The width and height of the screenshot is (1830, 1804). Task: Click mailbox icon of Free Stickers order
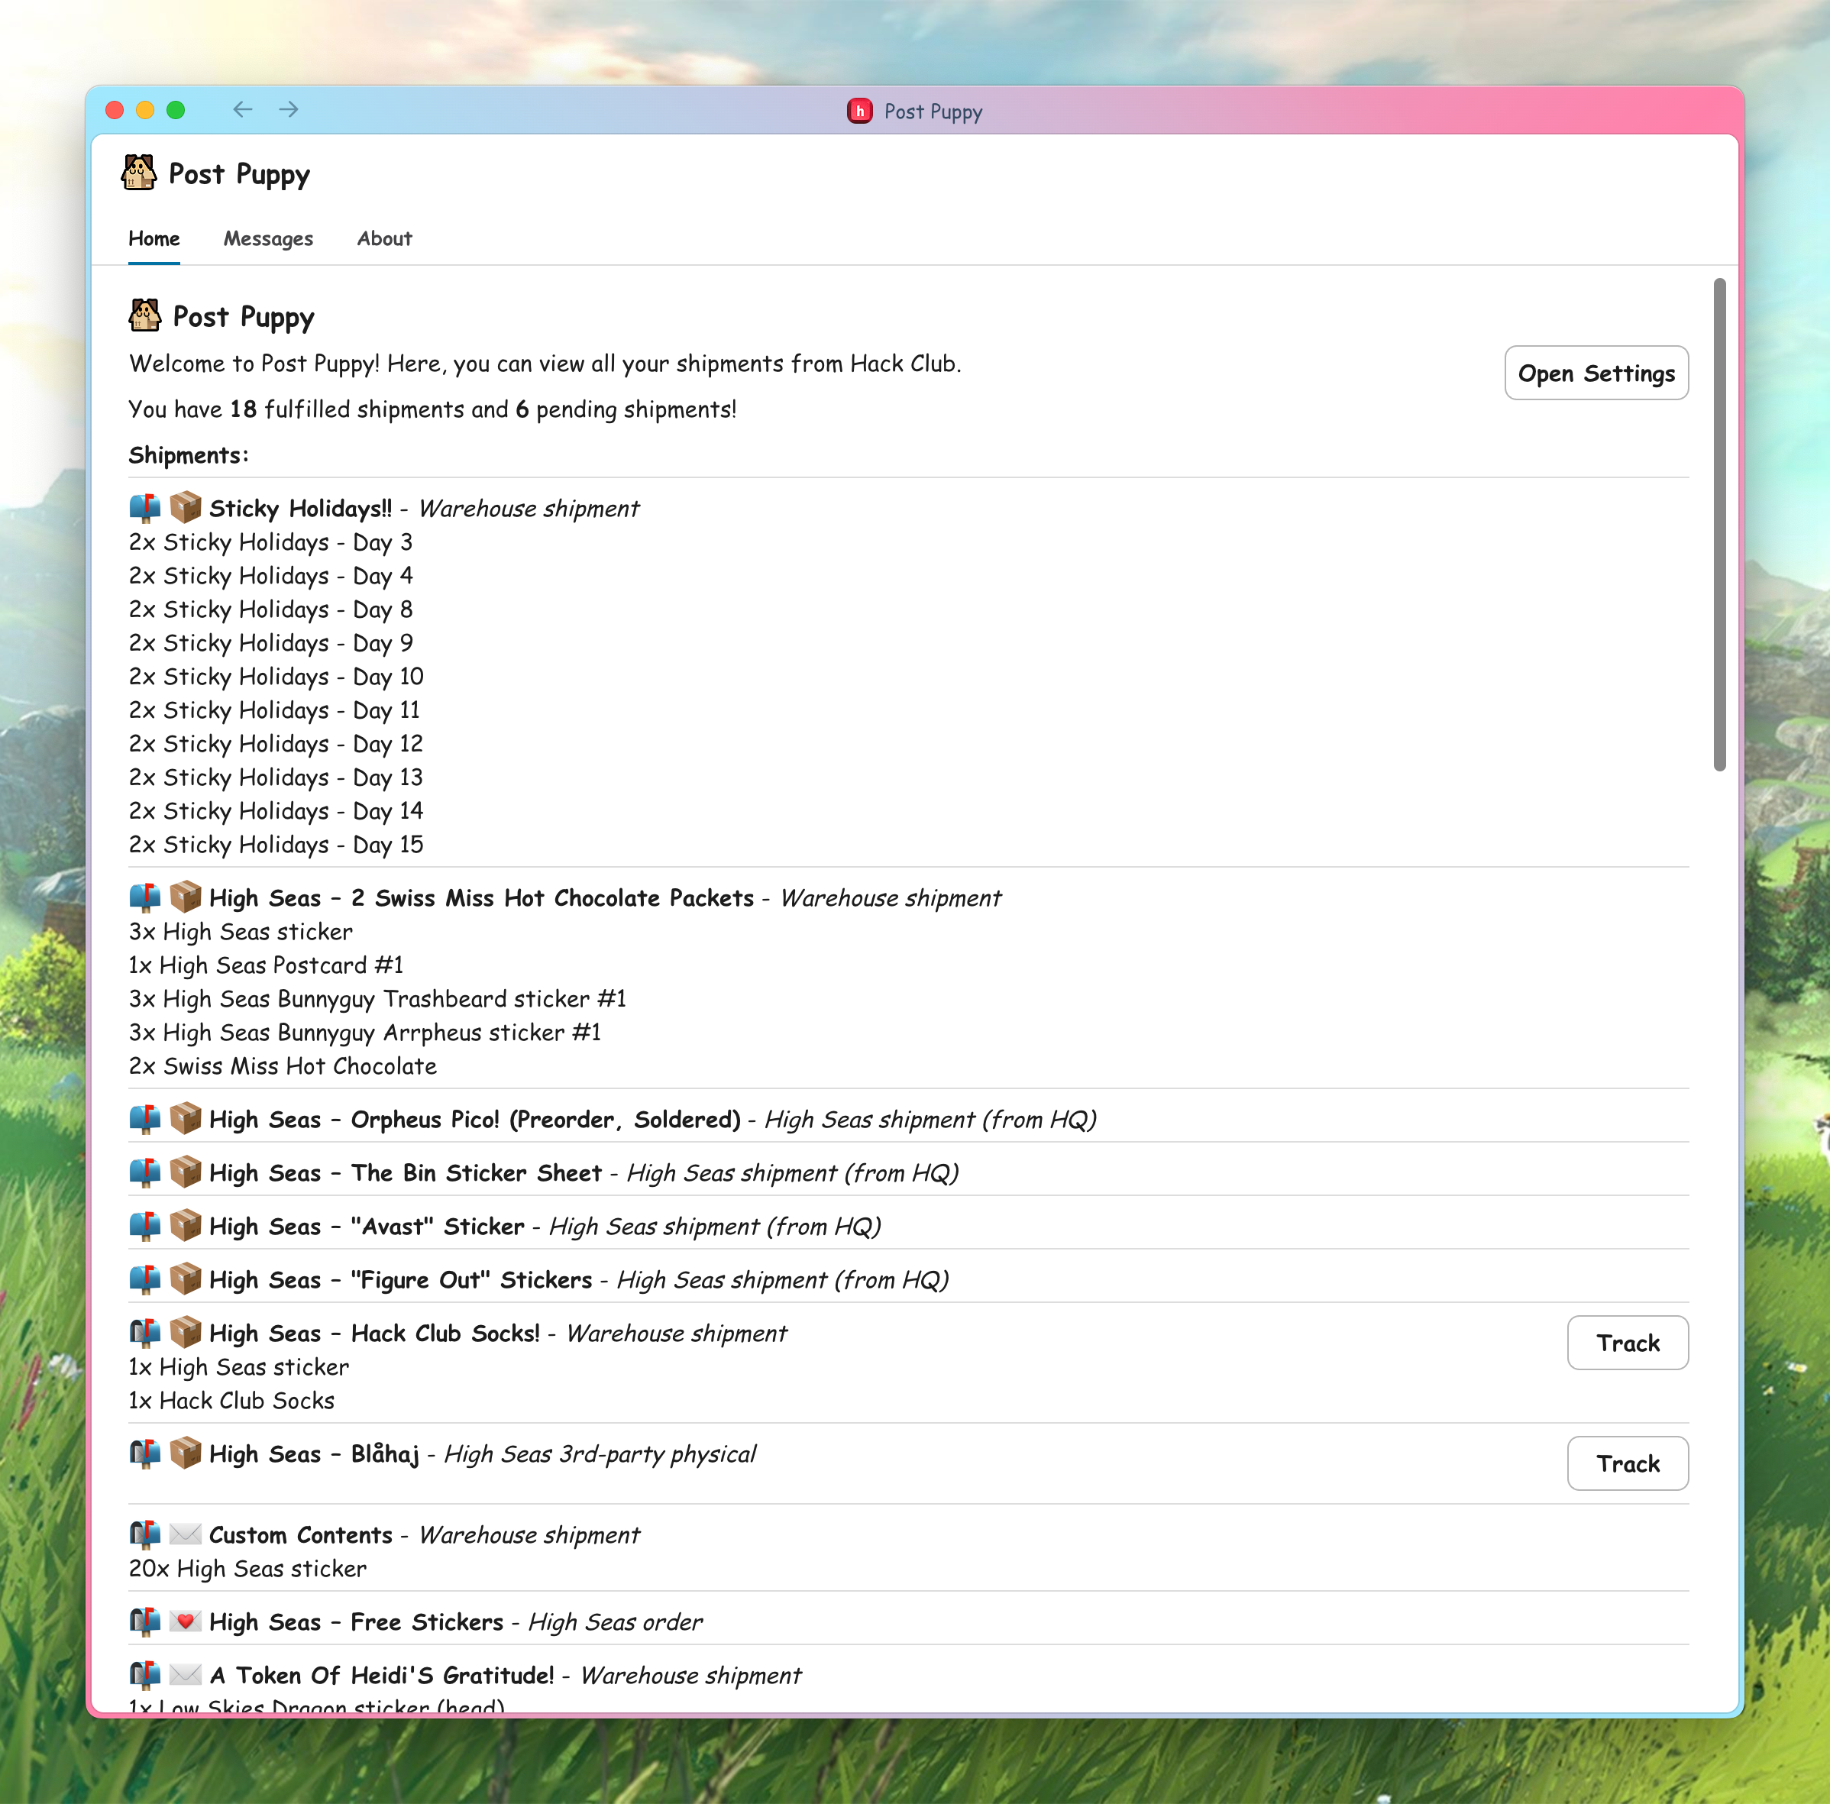click(145, 1621)
